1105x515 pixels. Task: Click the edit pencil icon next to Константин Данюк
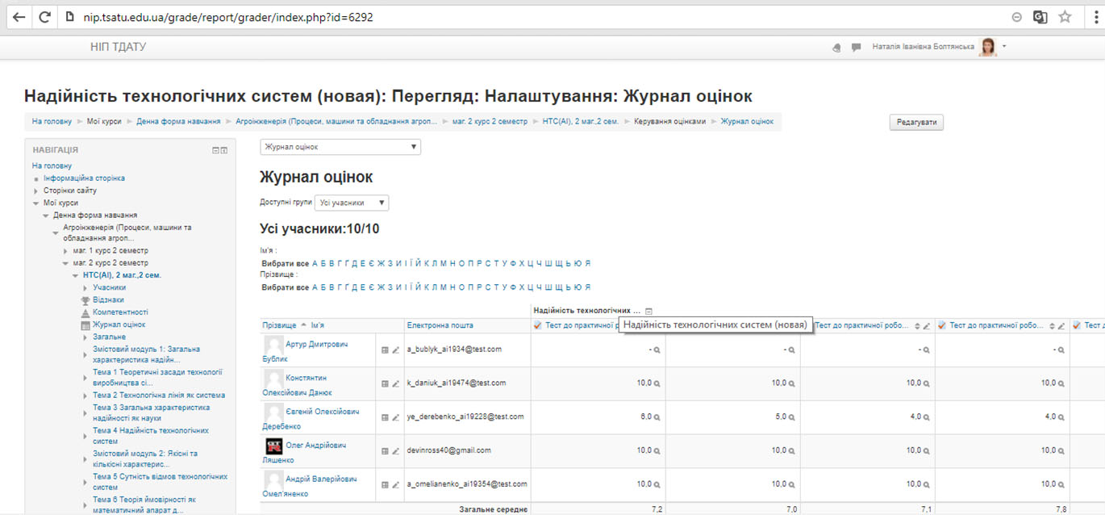(395, 383)
